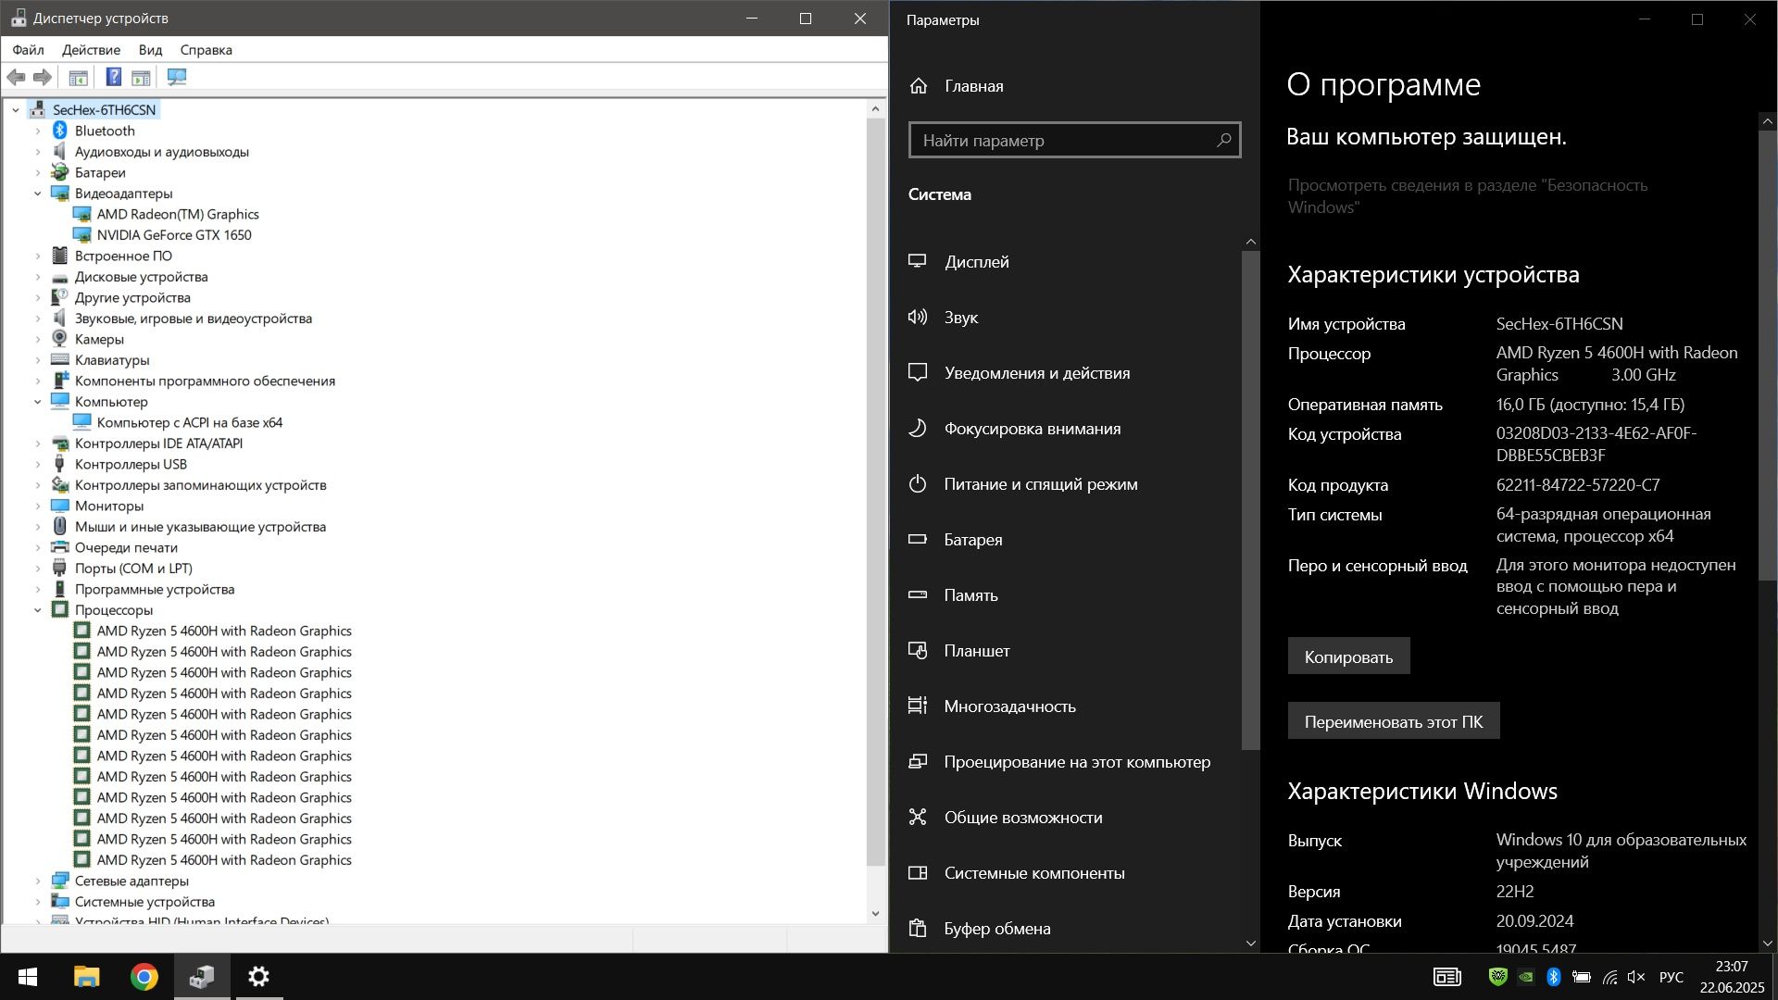Click the Bluetooth tray icon
Image resolution: width=1778 pixels, height=1000 pixels.
click(x=1553, y=977)
